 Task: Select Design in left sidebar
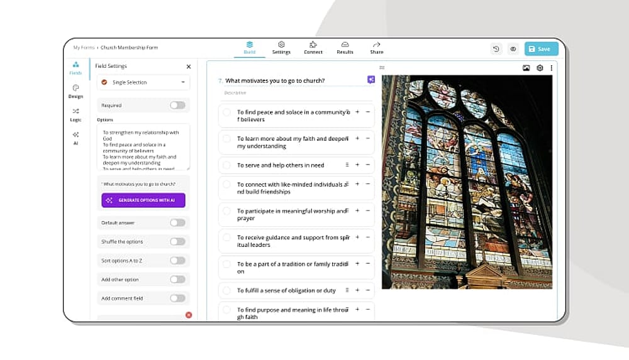coord(75,91)
